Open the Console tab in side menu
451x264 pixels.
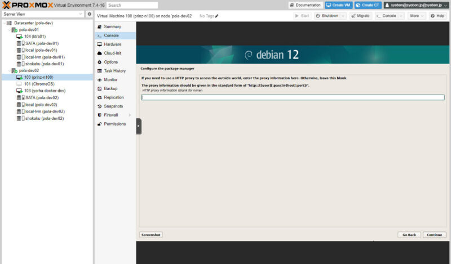(x=116, y=35)
